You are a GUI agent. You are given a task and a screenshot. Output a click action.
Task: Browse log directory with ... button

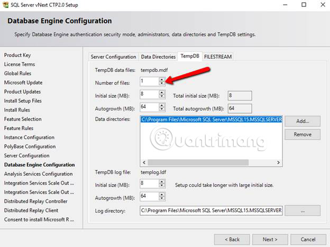pyautogui.click(x=302, y=211)
